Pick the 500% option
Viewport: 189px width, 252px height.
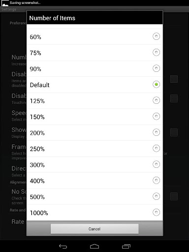pyautogui.click(x=94, y=196)
